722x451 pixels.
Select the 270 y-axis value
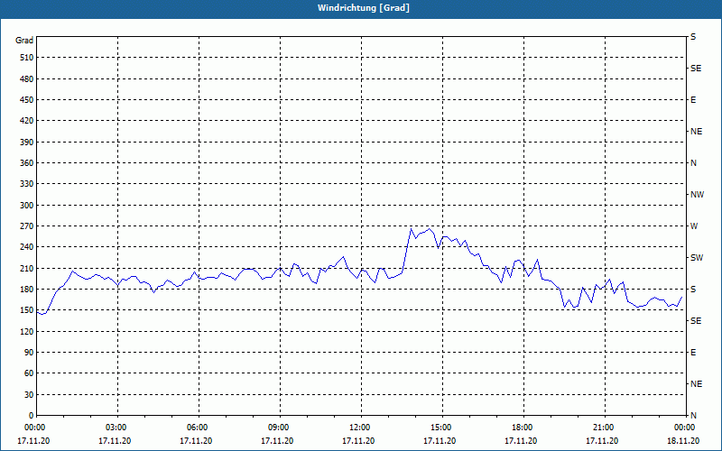click(x=27, y=226)
